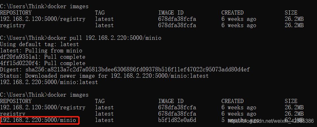
Task: Click the first 'docker images' command prompt line
Action: click(44, 6)
